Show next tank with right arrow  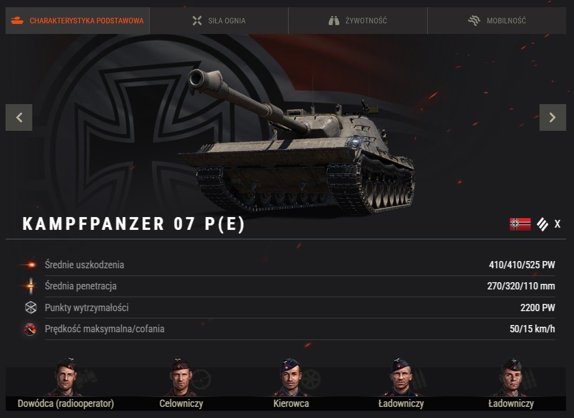pos(553,117)
